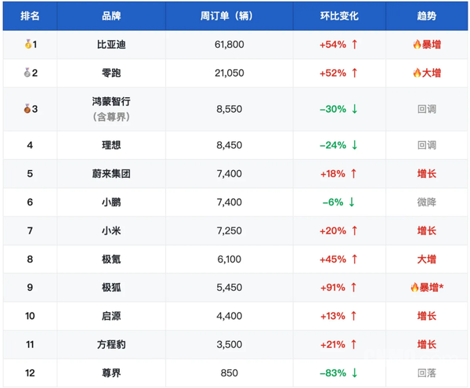Click the +13% change value

point(333,316)
